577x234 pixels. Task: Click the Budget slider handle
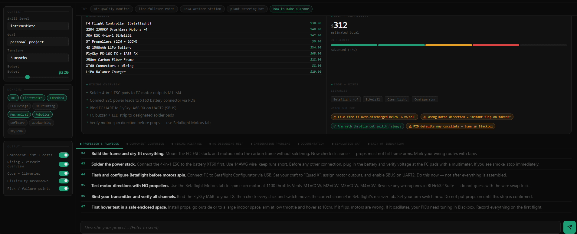pos(28,77)
